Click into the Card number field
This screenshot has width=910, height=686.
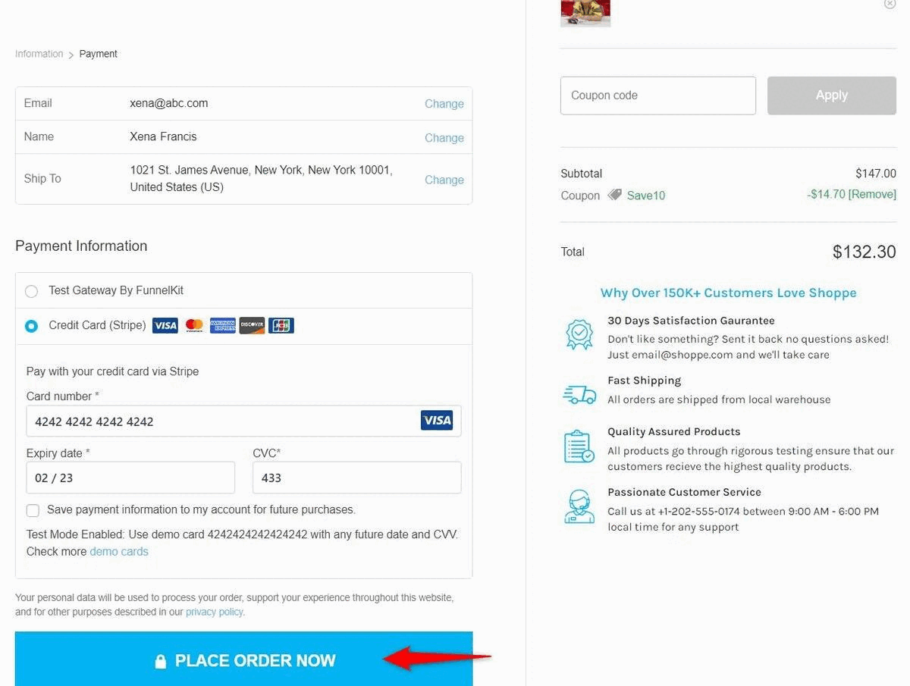coord(243,421)
